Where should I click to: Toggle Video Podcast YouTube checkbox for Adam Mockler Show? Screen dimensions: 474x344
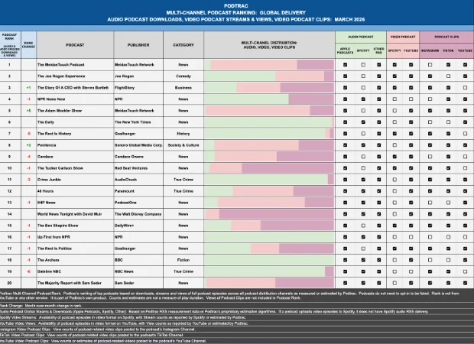(411, 111)
